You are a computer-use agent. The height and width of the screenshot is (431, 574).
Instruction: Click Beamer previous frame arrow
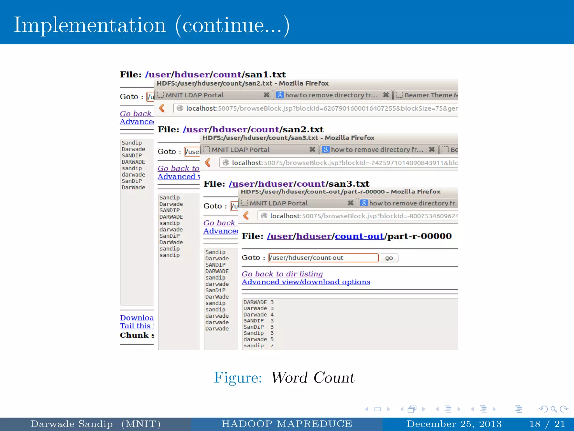(402, 409)
